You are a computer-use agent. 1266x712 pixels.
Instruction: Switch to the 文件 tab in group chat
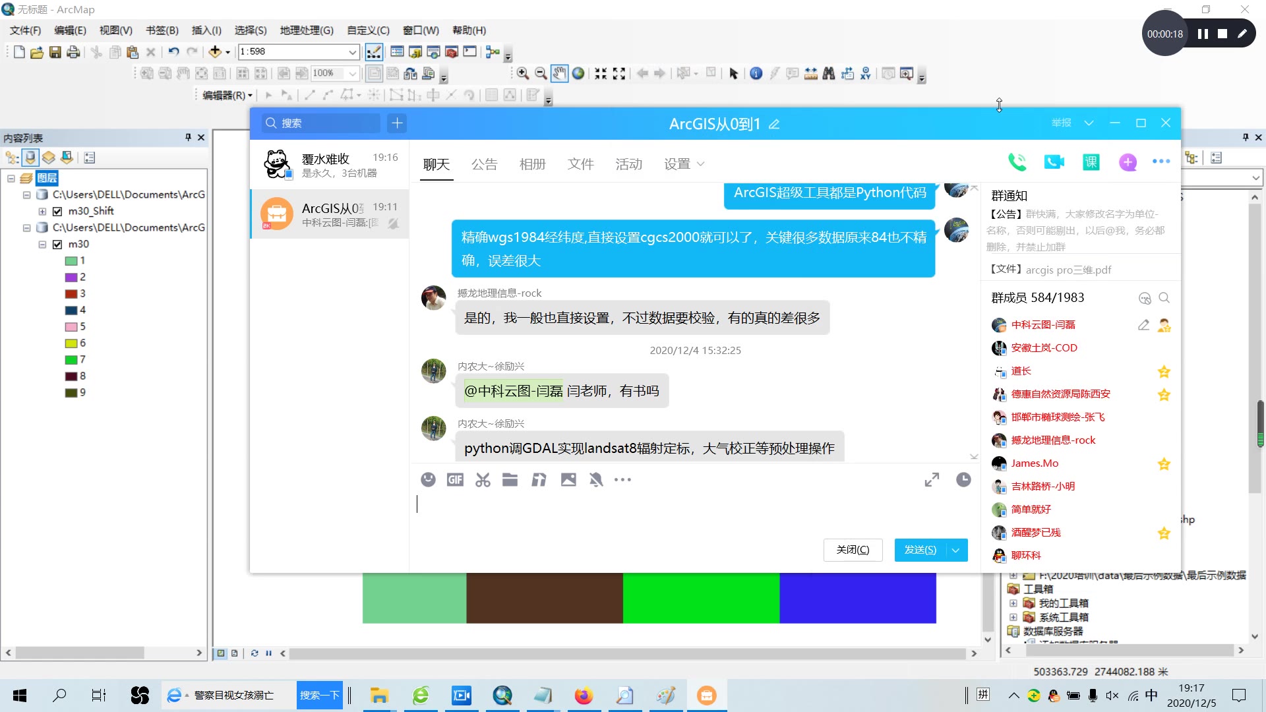[x=580, y=164]
